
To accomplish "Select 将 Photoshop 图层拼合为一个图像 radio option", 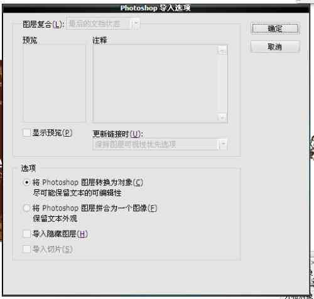I will pyautogui.click(x=26, y=208).
